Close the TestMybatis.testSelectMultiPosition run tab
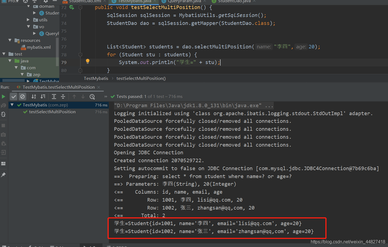 pyautogui.click(x=99, y=87)
